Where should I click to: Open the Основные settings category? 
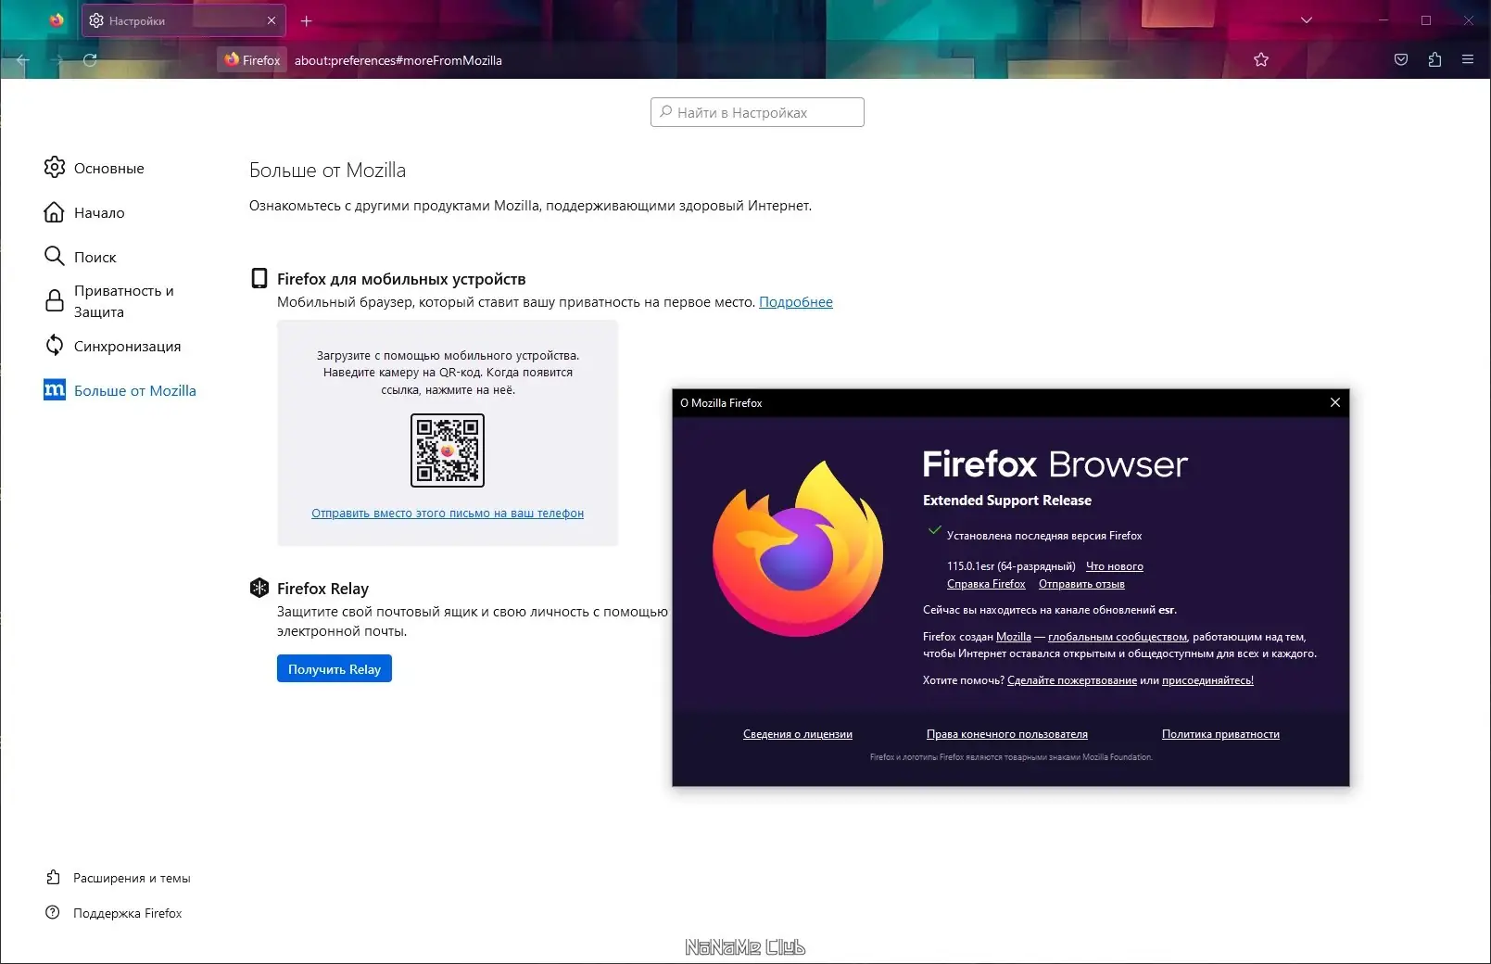click(x=109, y=168)
